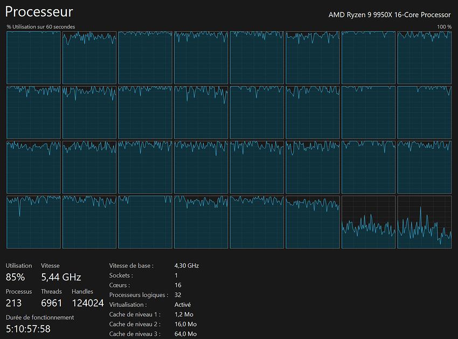Select the "6961" thread count

[x=52, y=303]
